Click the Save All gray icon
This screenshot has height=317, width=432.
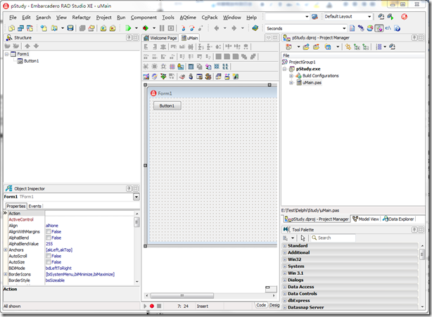pos(82,28)
